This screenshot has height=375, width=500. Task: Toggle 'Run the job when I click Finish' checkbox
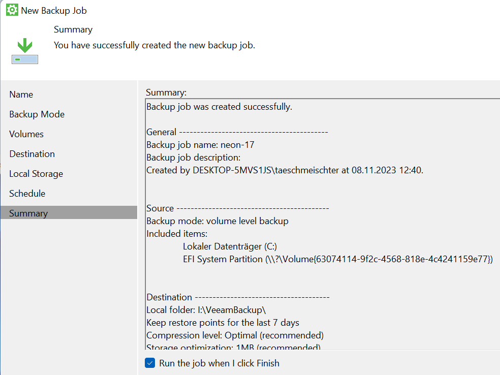150,363
